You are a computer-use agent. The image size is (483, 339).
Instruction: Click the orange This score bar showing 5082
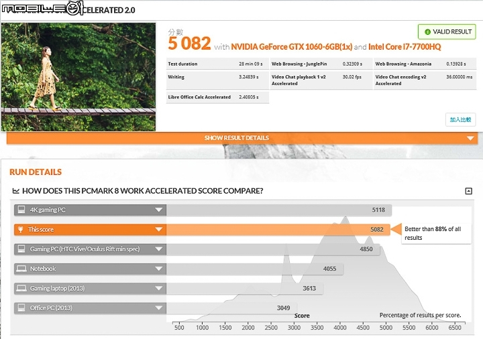click(x=278, y=230)
